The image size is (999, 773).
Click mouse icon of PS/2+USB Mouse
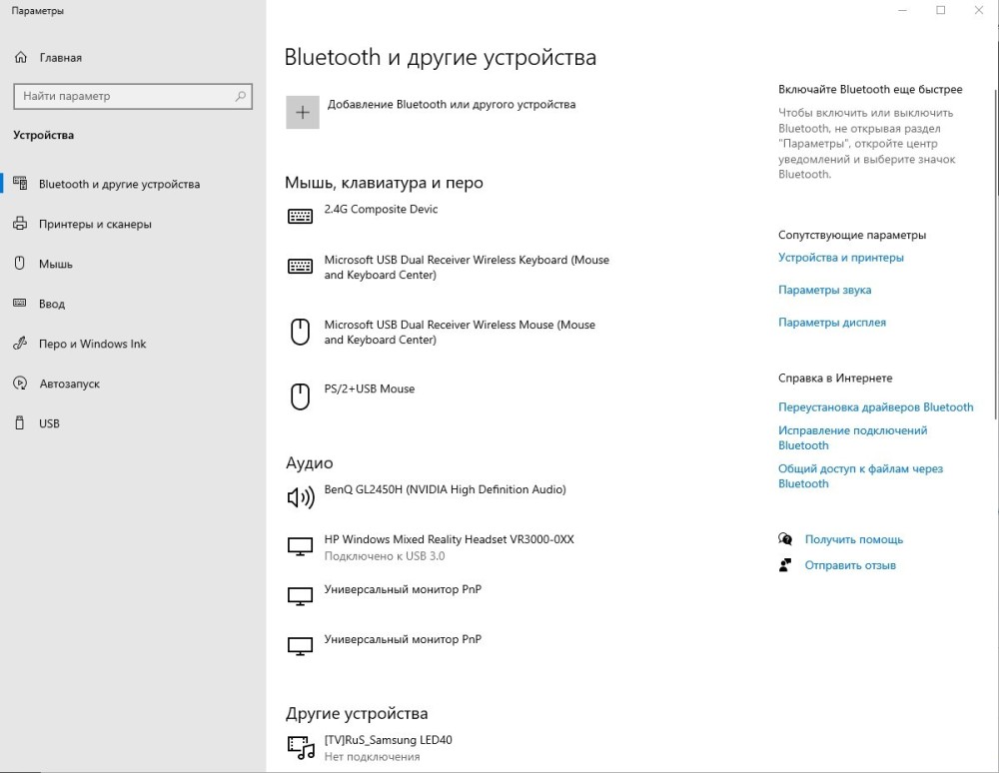pyautogui.click(x=300, y=396)
